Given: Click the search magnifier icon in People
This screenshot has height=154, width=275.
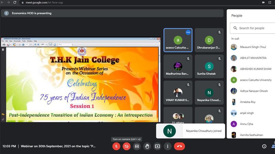Looking at the screenshot, I should (235, 28).
